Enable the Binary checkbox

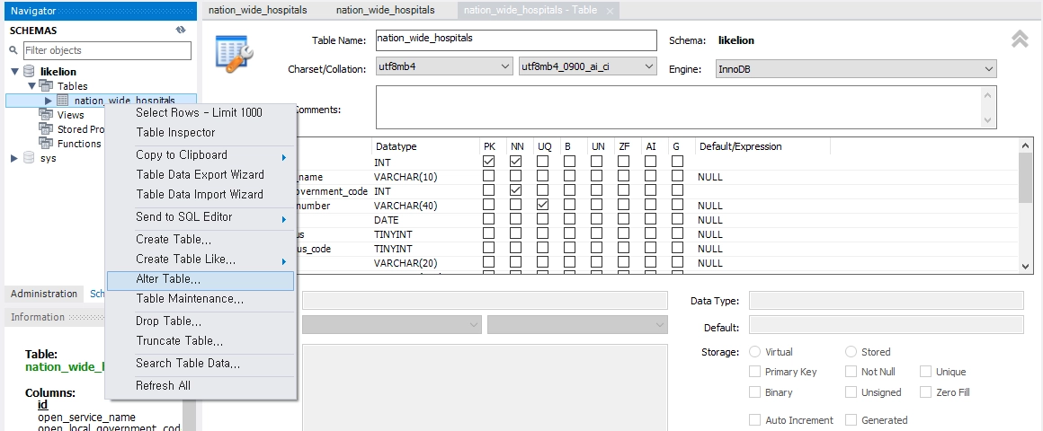click(755, 392)
